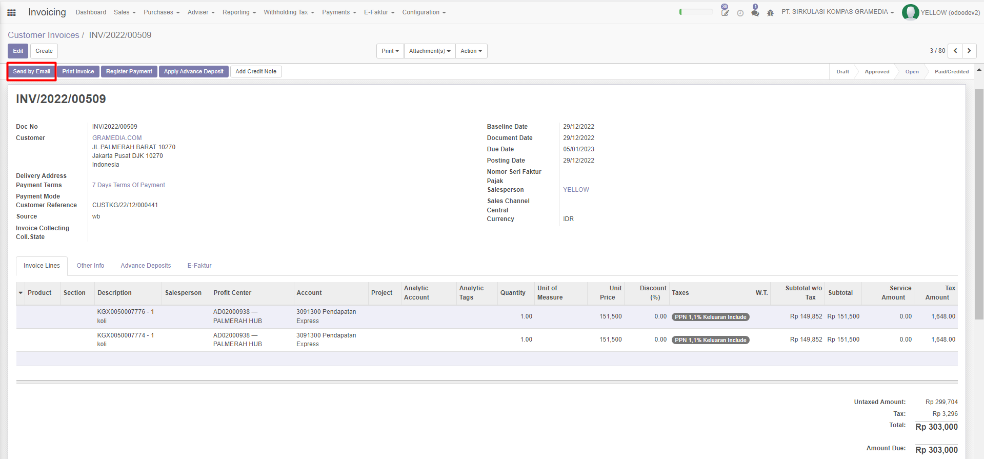Open company selector PT. SIRKULASI KOMPAS GRAMEDIA
984x459 pixels.
(x=837, y=12)
